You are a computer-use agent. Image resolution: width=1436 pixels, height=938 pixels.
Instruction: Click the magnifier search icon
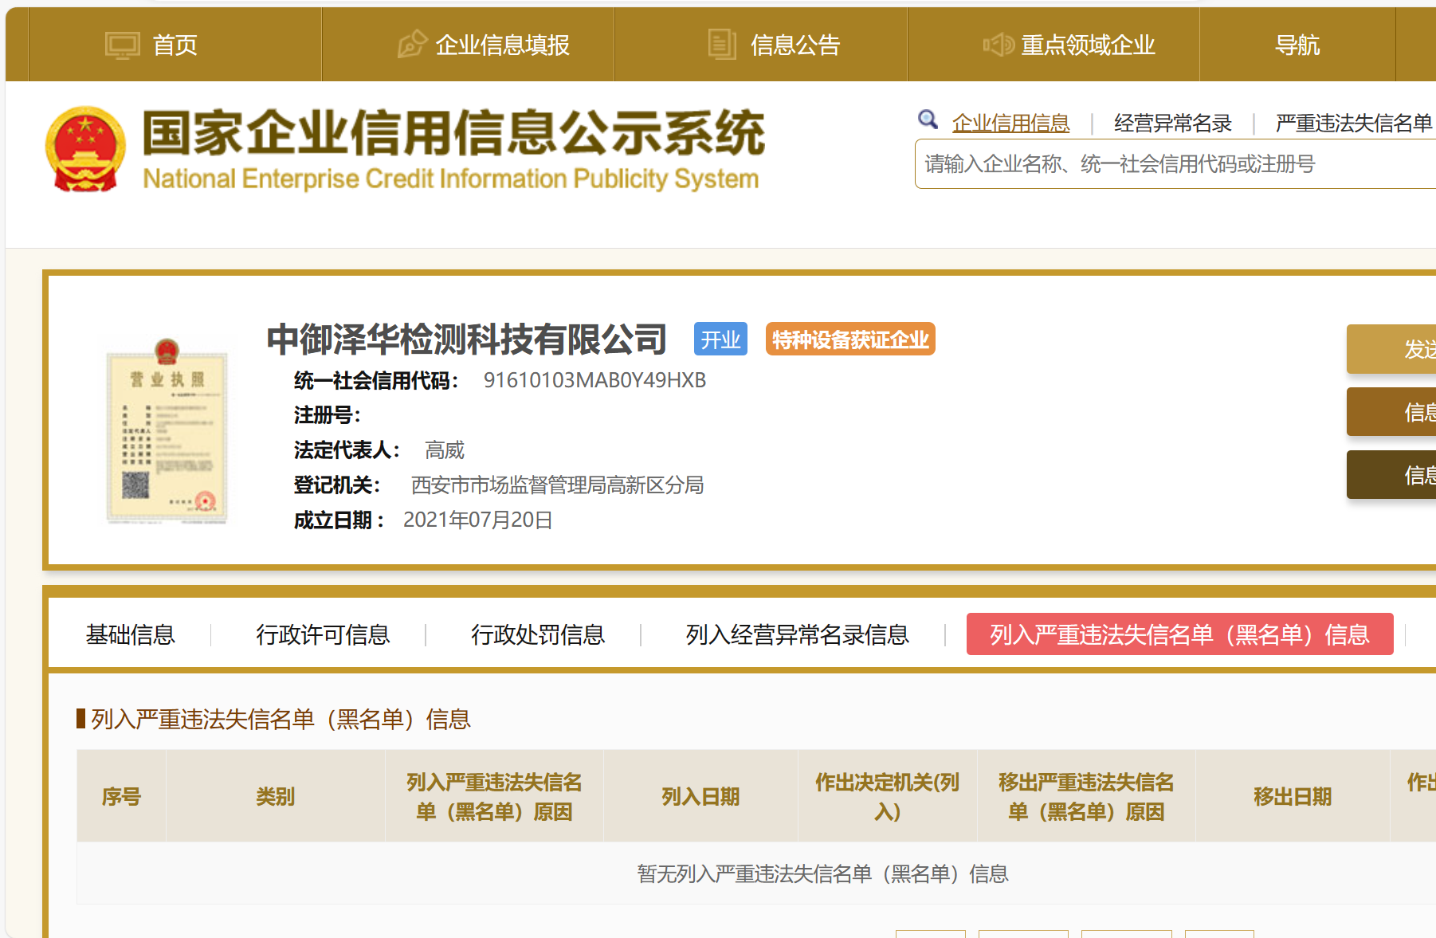tap(928, 120)
